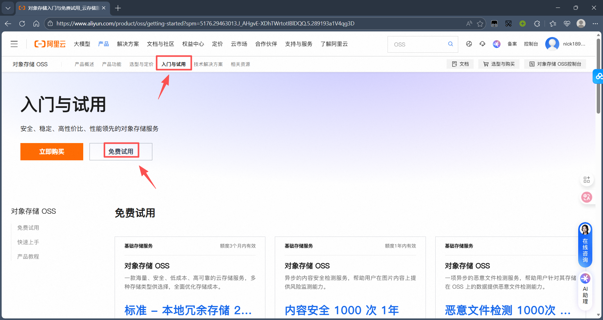Open 权益中心 menu
This screenshot has height=320, width=603.
(x=193, y=44)
